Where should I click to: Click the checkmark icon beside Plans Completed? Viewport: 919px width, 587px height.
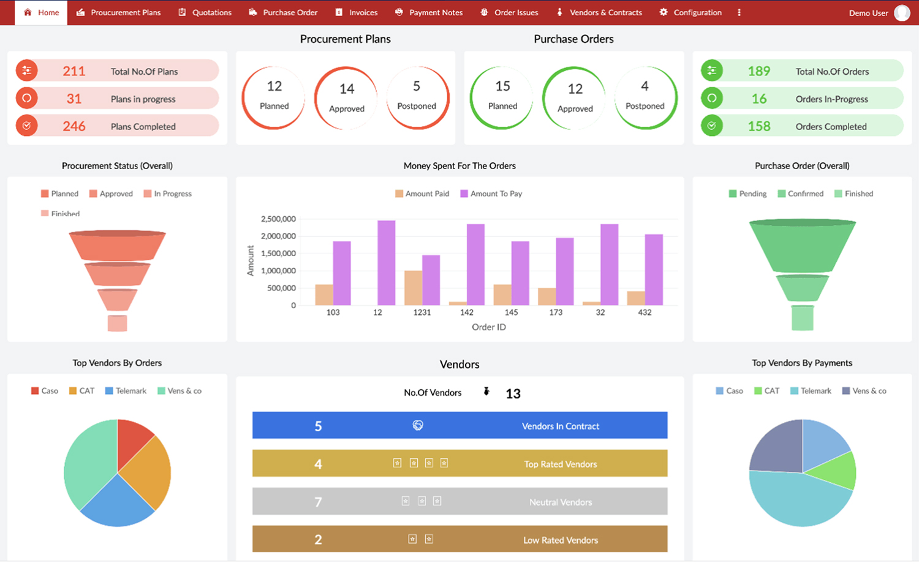[x=26, y=125]
